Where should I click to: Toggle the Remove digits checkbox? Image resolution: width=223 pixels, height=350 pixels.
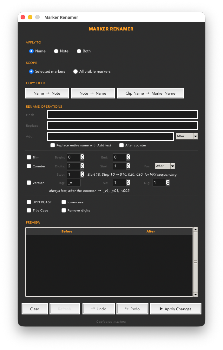click(64, 210)
